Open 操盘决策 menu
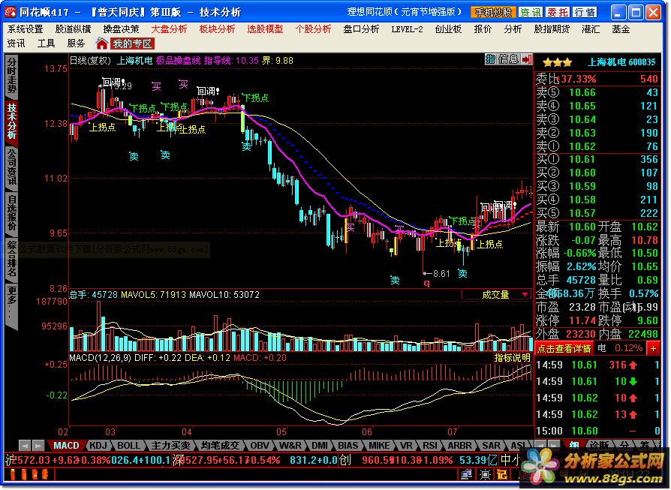 point(121,29)
